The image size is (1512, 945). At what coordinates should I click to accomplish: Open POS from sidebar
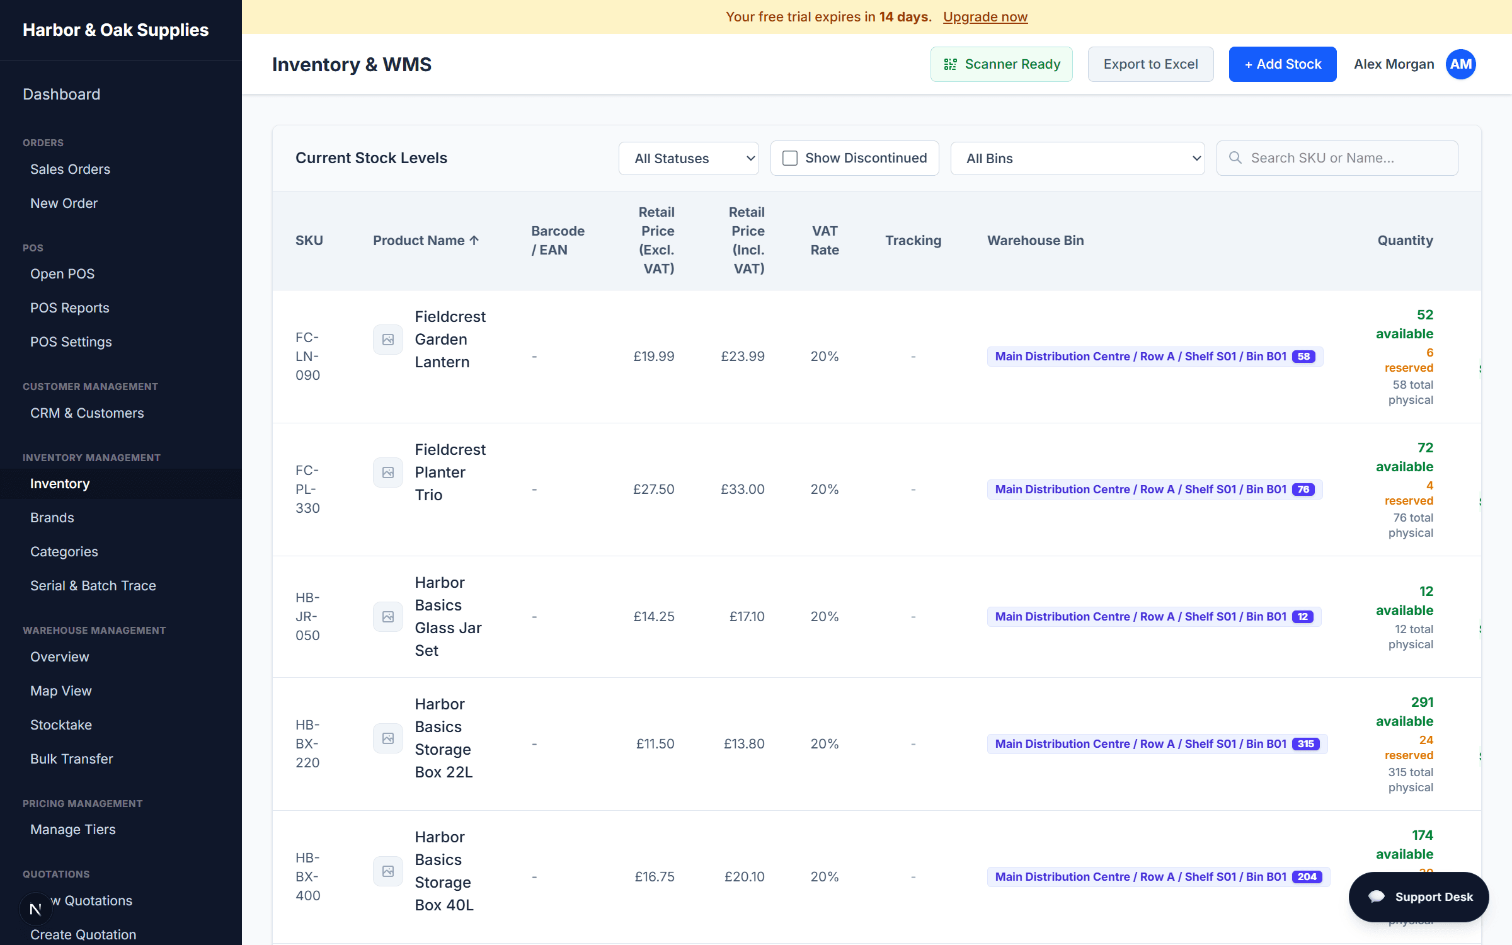[62, 273]
